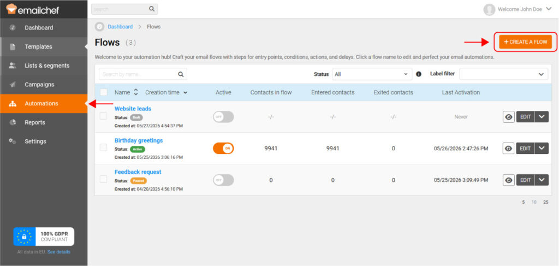This screenshot has width=559, height=266.
Task: Select the Feedback request row checkbox
Action: [x=103, y=179]
